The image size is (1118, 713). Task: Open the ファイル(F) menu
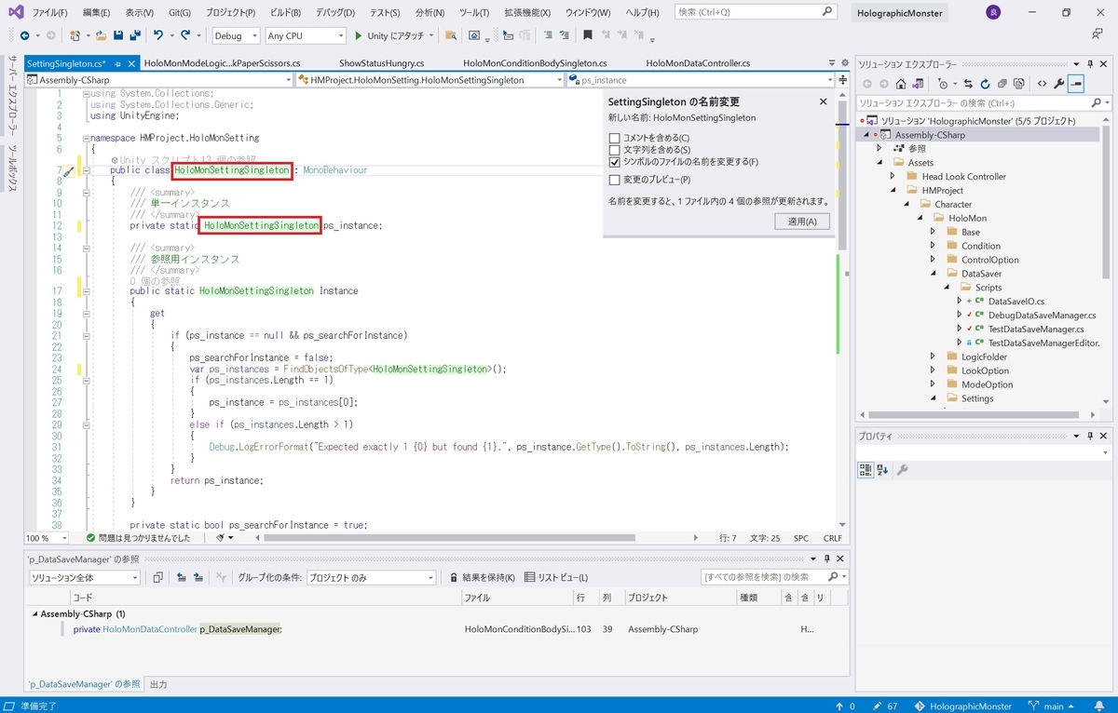point(49,13)
